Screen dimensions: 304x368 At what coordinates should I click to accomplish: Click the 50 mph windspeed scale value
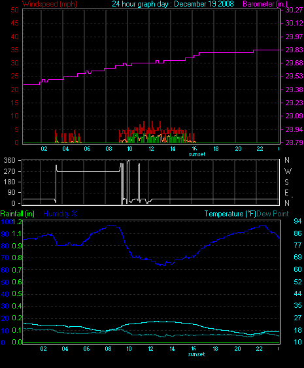pyautogui.click(x=14, y=10)
